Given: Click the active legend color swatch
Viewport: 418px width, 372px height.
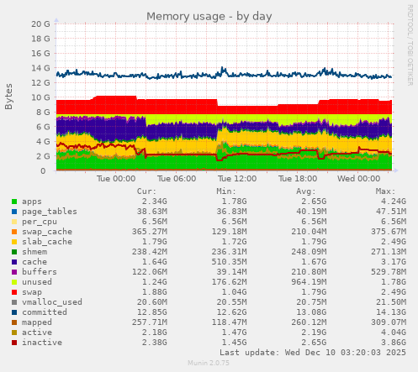Looking at the screenshot, I should coord(14,333).
